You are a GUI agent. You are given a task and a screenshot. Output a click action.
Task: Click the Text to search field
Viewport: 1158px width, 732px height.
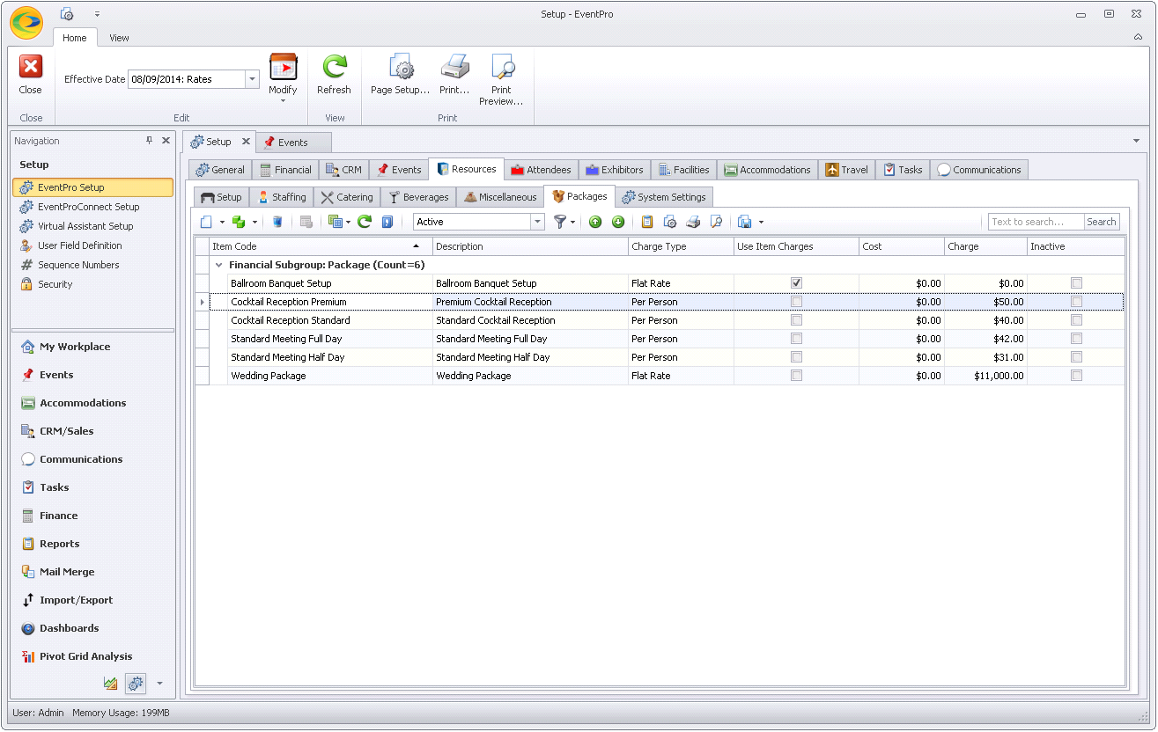pyautogui.click(x=1036, y=222)
